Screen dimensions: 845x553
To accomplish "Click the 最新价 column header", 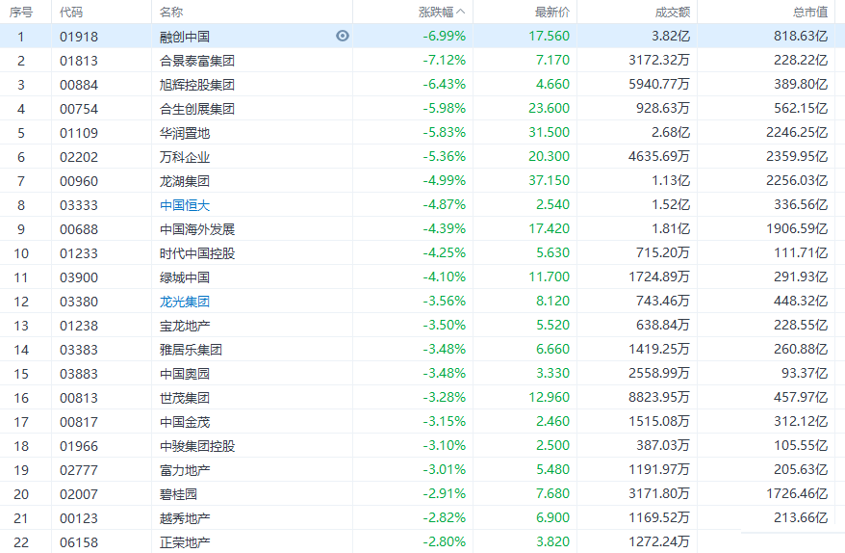I will [551, 12].
